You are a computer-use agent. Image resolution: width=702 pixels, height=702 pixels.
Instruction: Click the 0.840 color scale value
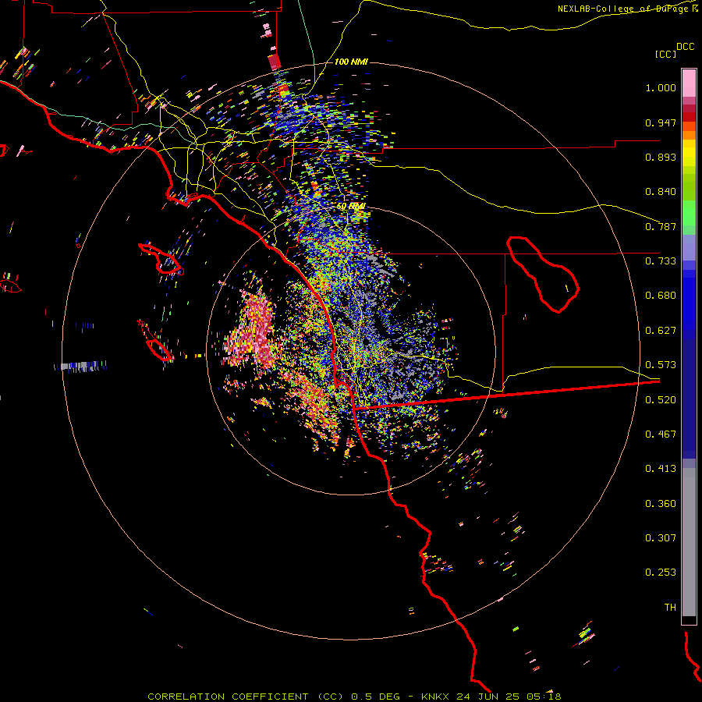point(661,192)
